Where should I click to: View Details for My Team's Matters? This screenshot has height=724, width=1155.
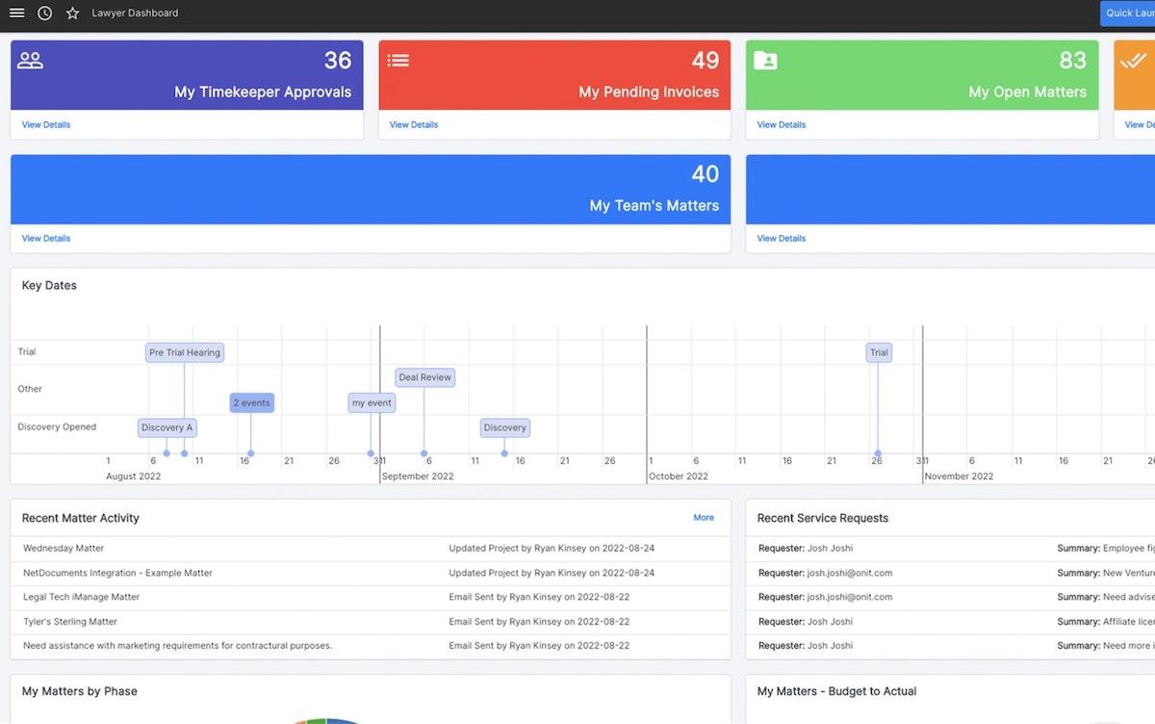point(46,239)
